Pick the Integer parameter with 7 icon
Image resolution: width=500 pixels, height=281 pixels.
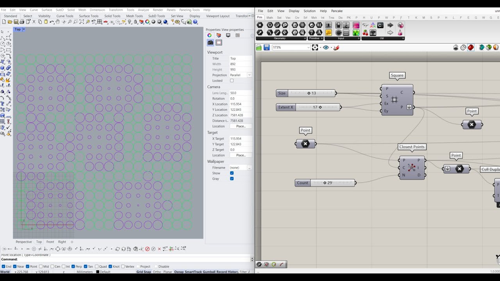coord(312,32)
